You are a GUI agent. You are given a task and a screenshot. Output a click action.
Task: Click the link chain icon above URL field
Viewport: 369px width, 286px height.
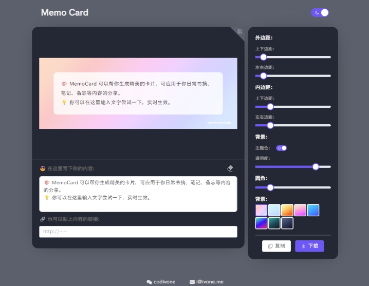coord(43,219)
